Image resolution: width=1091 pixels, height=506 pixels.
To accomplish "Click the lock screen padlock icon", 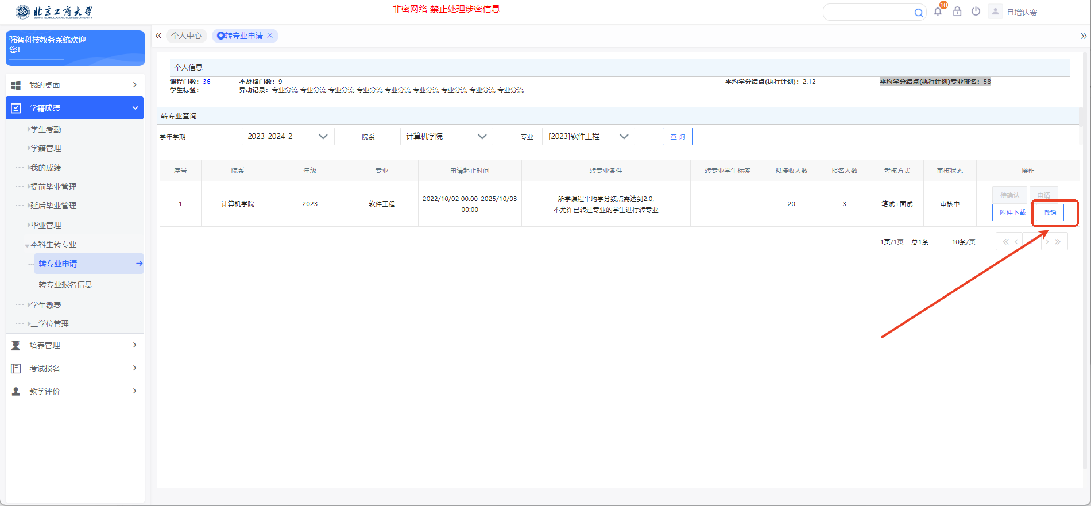I will tap(957, 11).
